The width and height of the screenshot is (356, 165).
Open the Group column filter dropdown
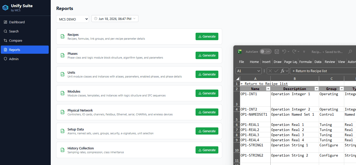click(341, 89)
